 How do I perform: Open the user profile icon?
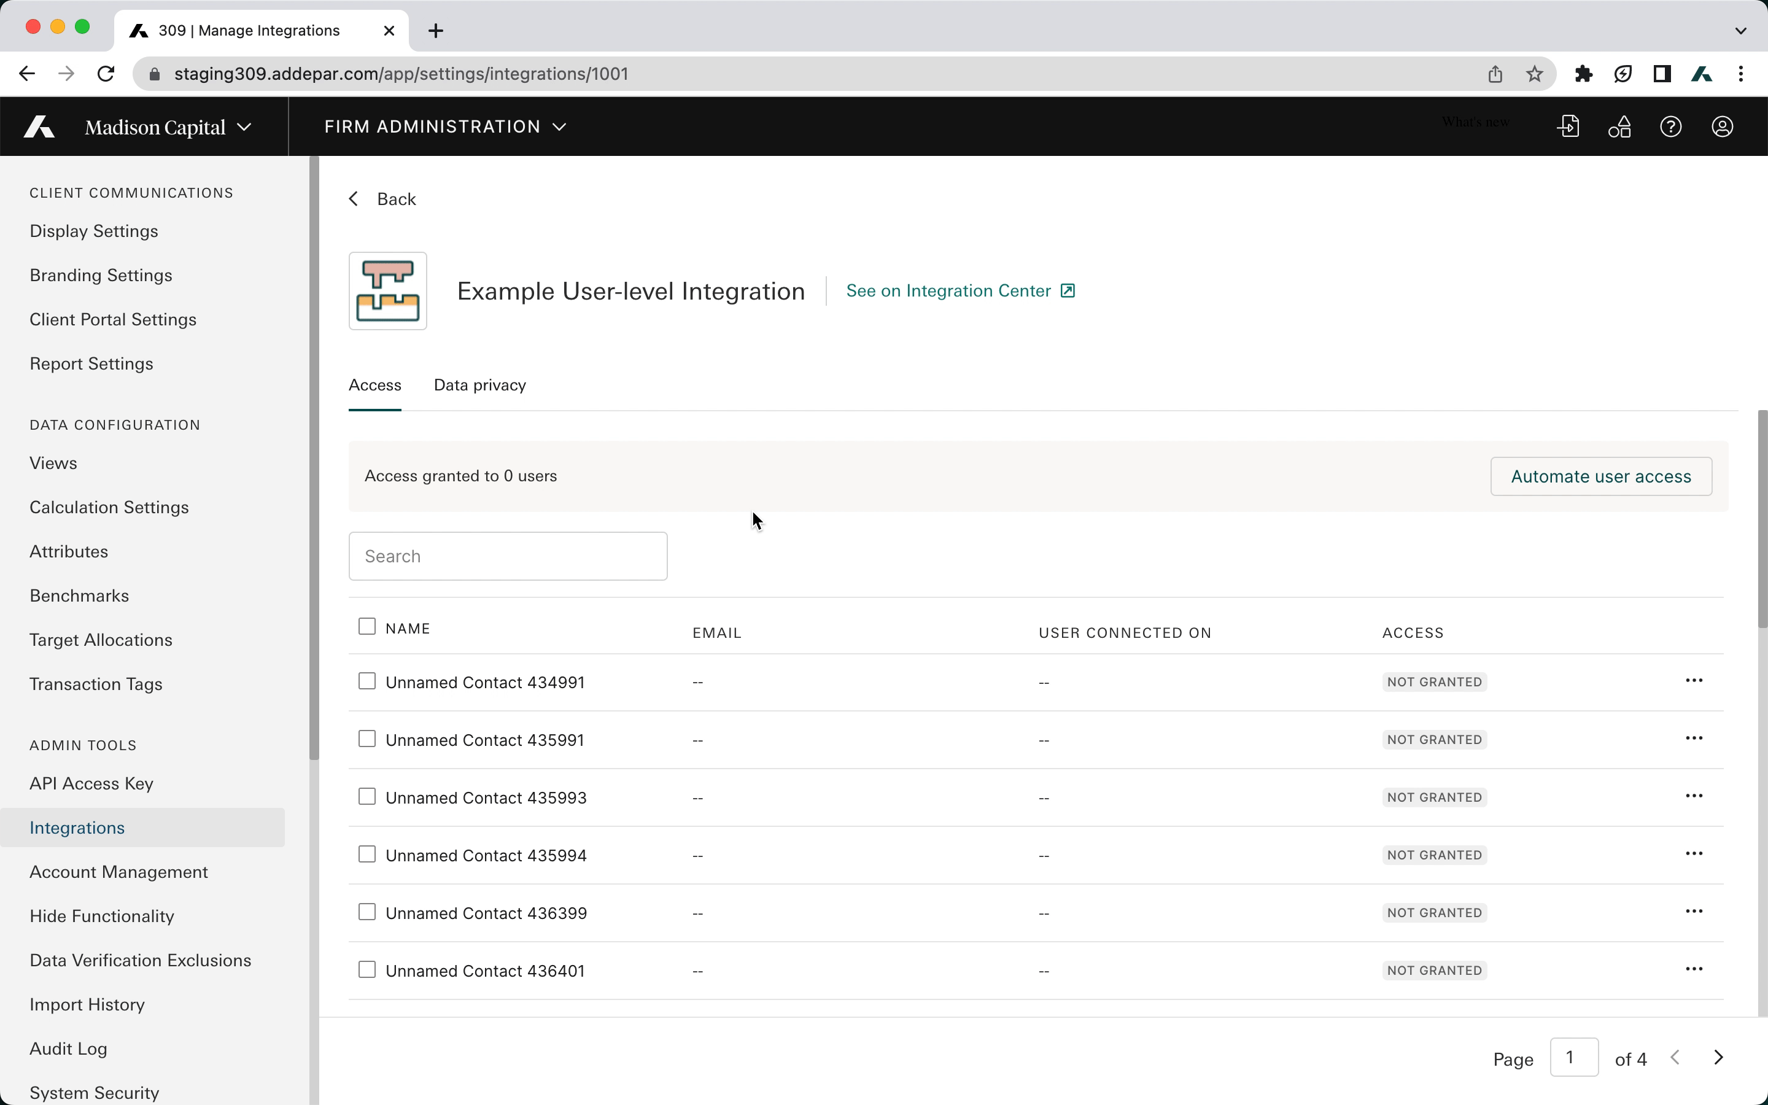(x=1721, y=127)
